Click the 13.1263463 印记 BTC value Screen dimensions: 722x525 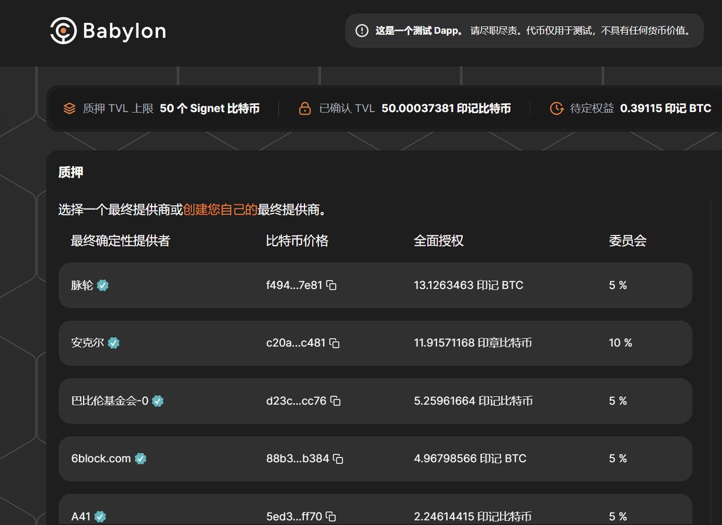469,285
